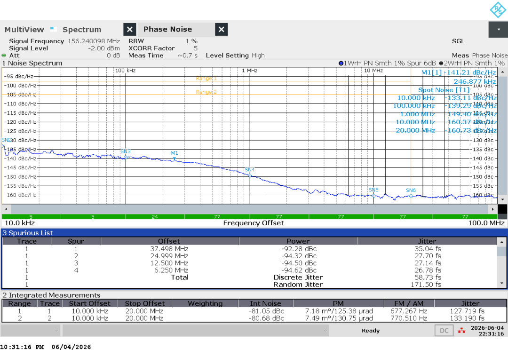The height and width of the screenshot is (357, 508).
Task: Select the Phase Noise tab
Action: click(167, 29)
